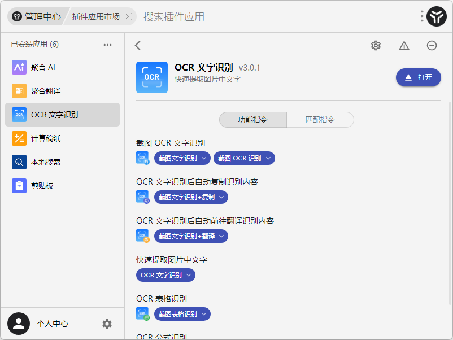This screenshot has width=453, height=340.
Task: Open 个人中心 label
Action: 53,324
